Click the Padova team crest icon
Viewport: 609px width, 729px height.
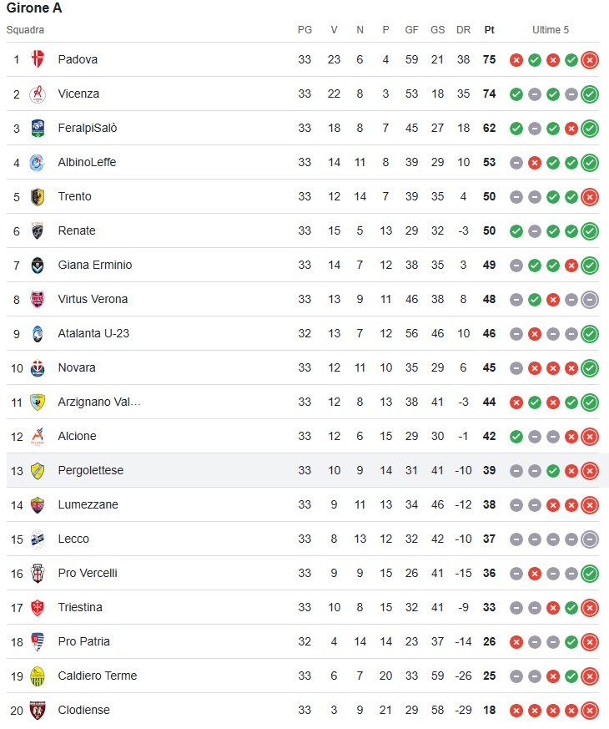38,59
